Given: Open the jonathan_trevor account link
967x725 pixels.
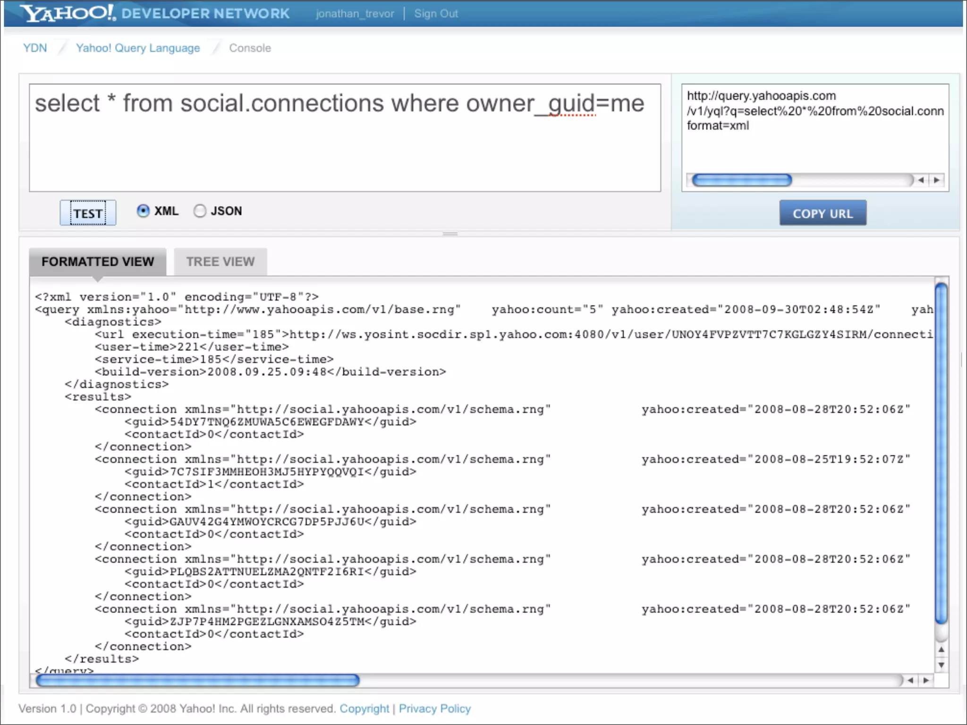Looking at the screenshot, I should [355, 14].
